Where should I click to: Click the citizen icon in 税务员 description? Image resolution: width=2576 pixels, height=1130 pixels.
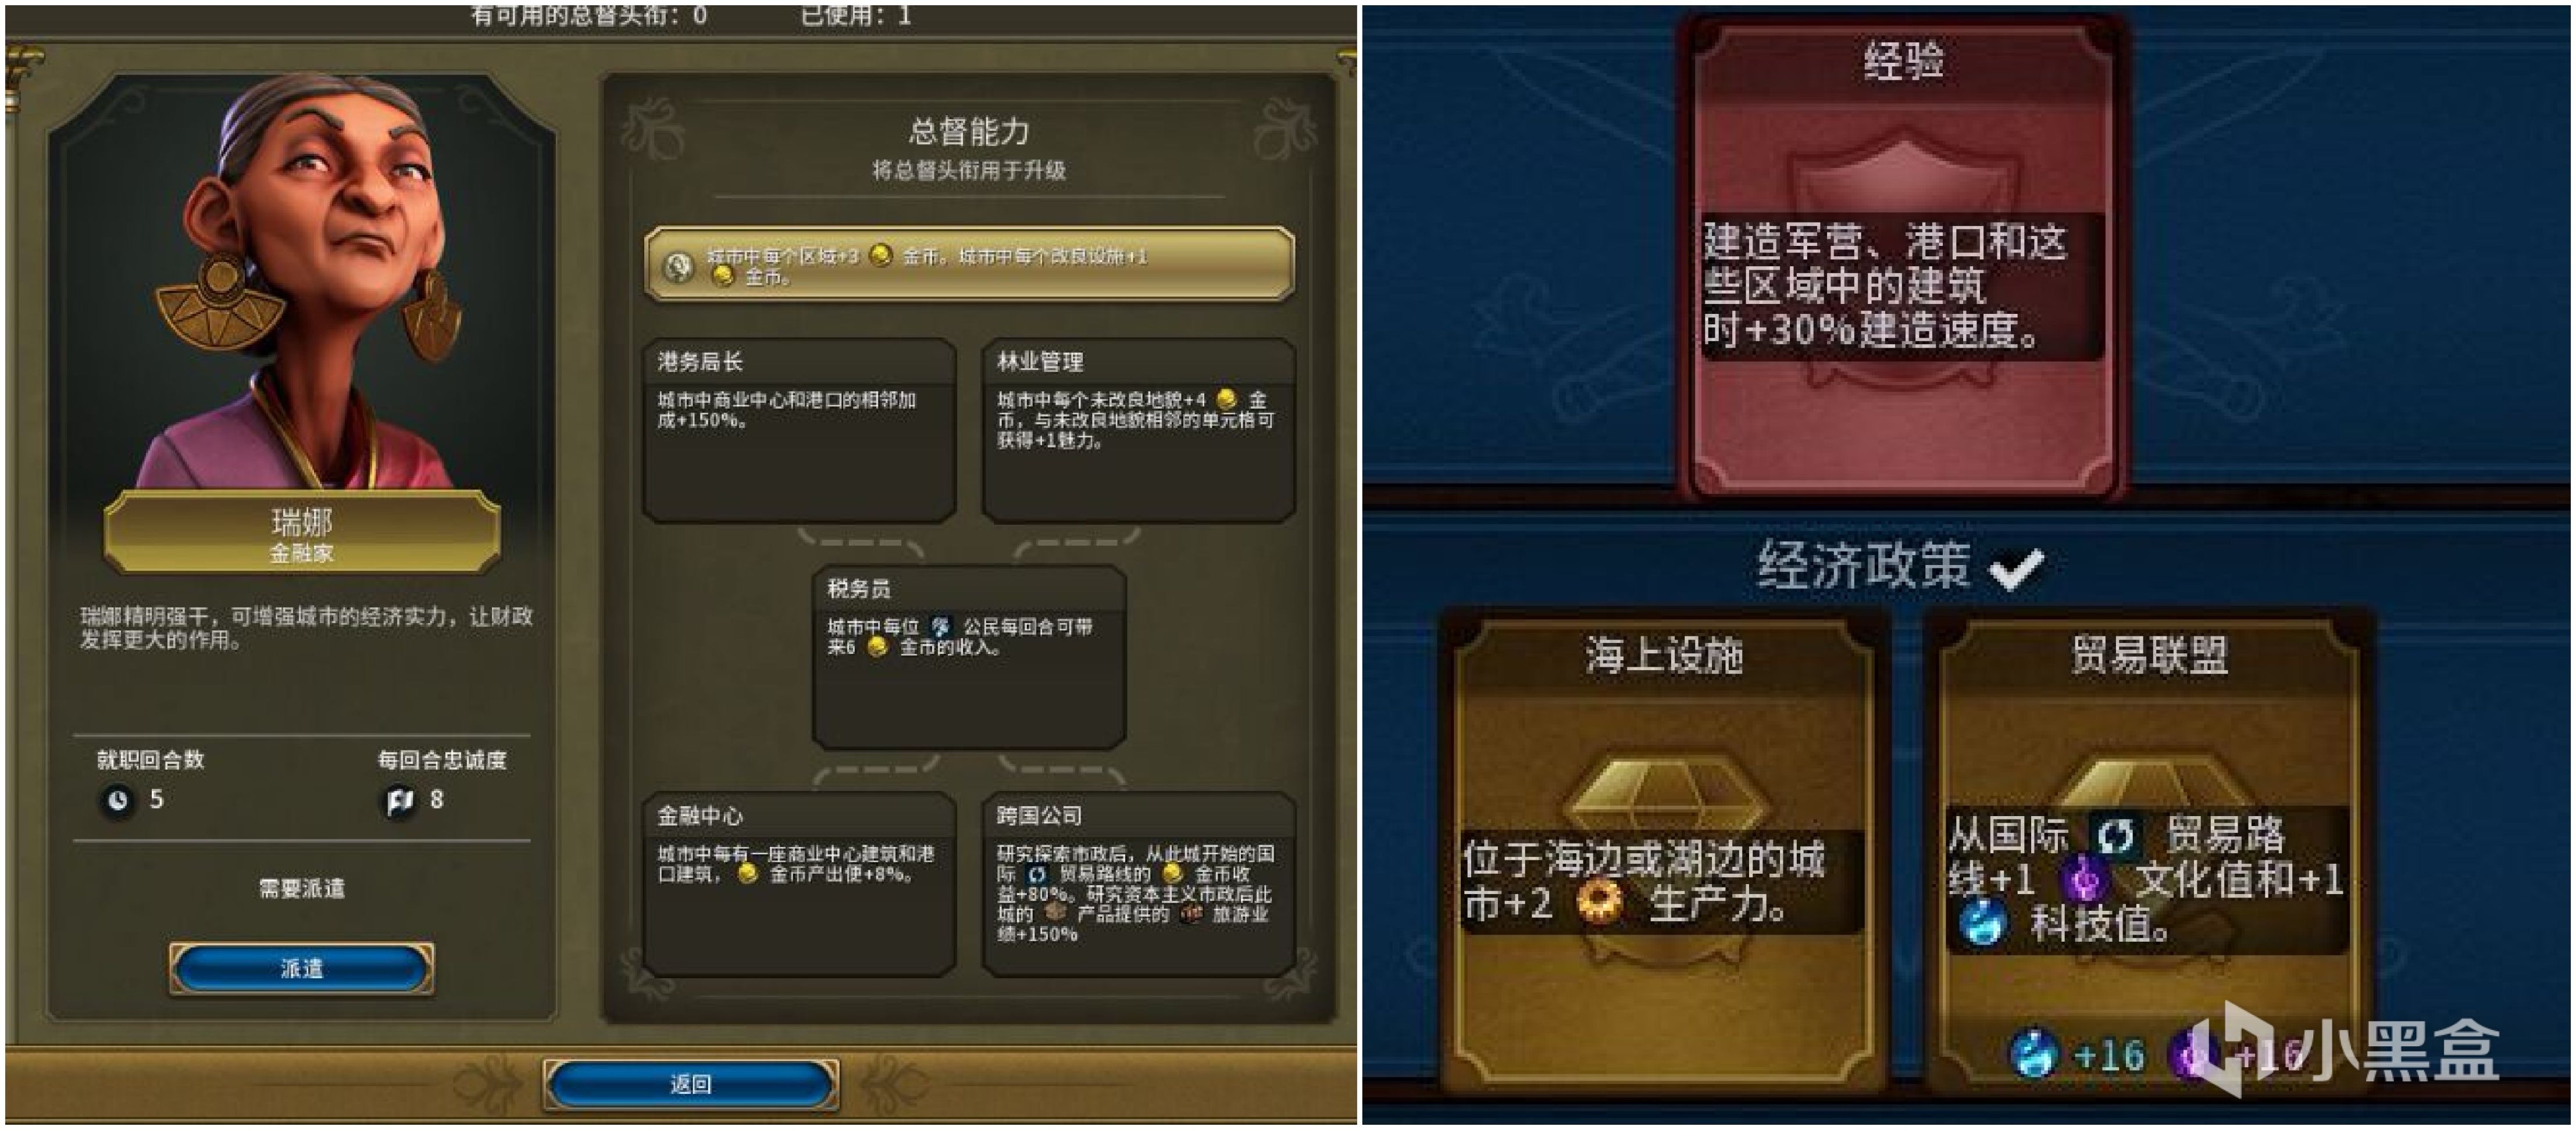tap(941, 626)
